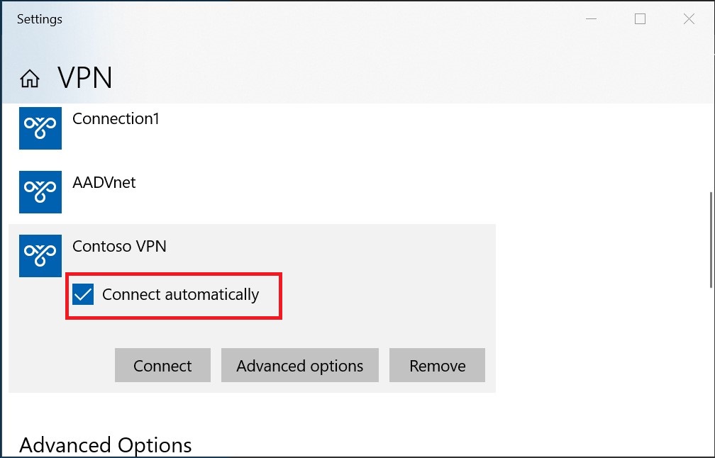The image size is (715, 458).
Task: Click the Home icon beside VPN
Action: point(30,79)
